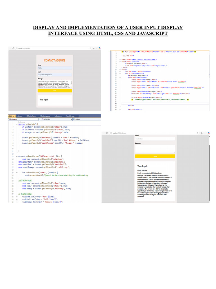The image size is (216, 289).
Task: Click the Copilot icon in the top-left browser
Action: click(x=100, y=48)
